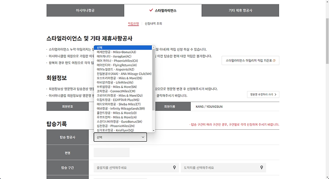Select the 적립신청 sub-tab
329x179 pixels.
click(x=133, y=24)
